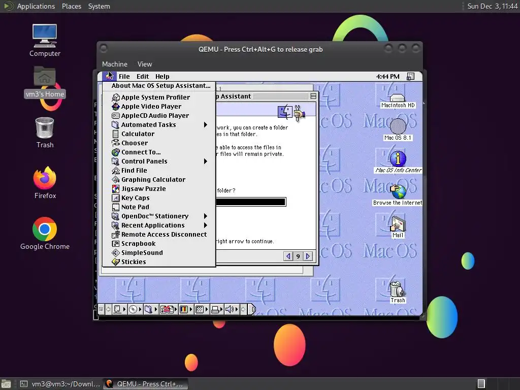Viewport: 520px width, 390px height.
Task: Start AppleCD Audio Player
Action: pyautogui.click(x=159, y=115)
